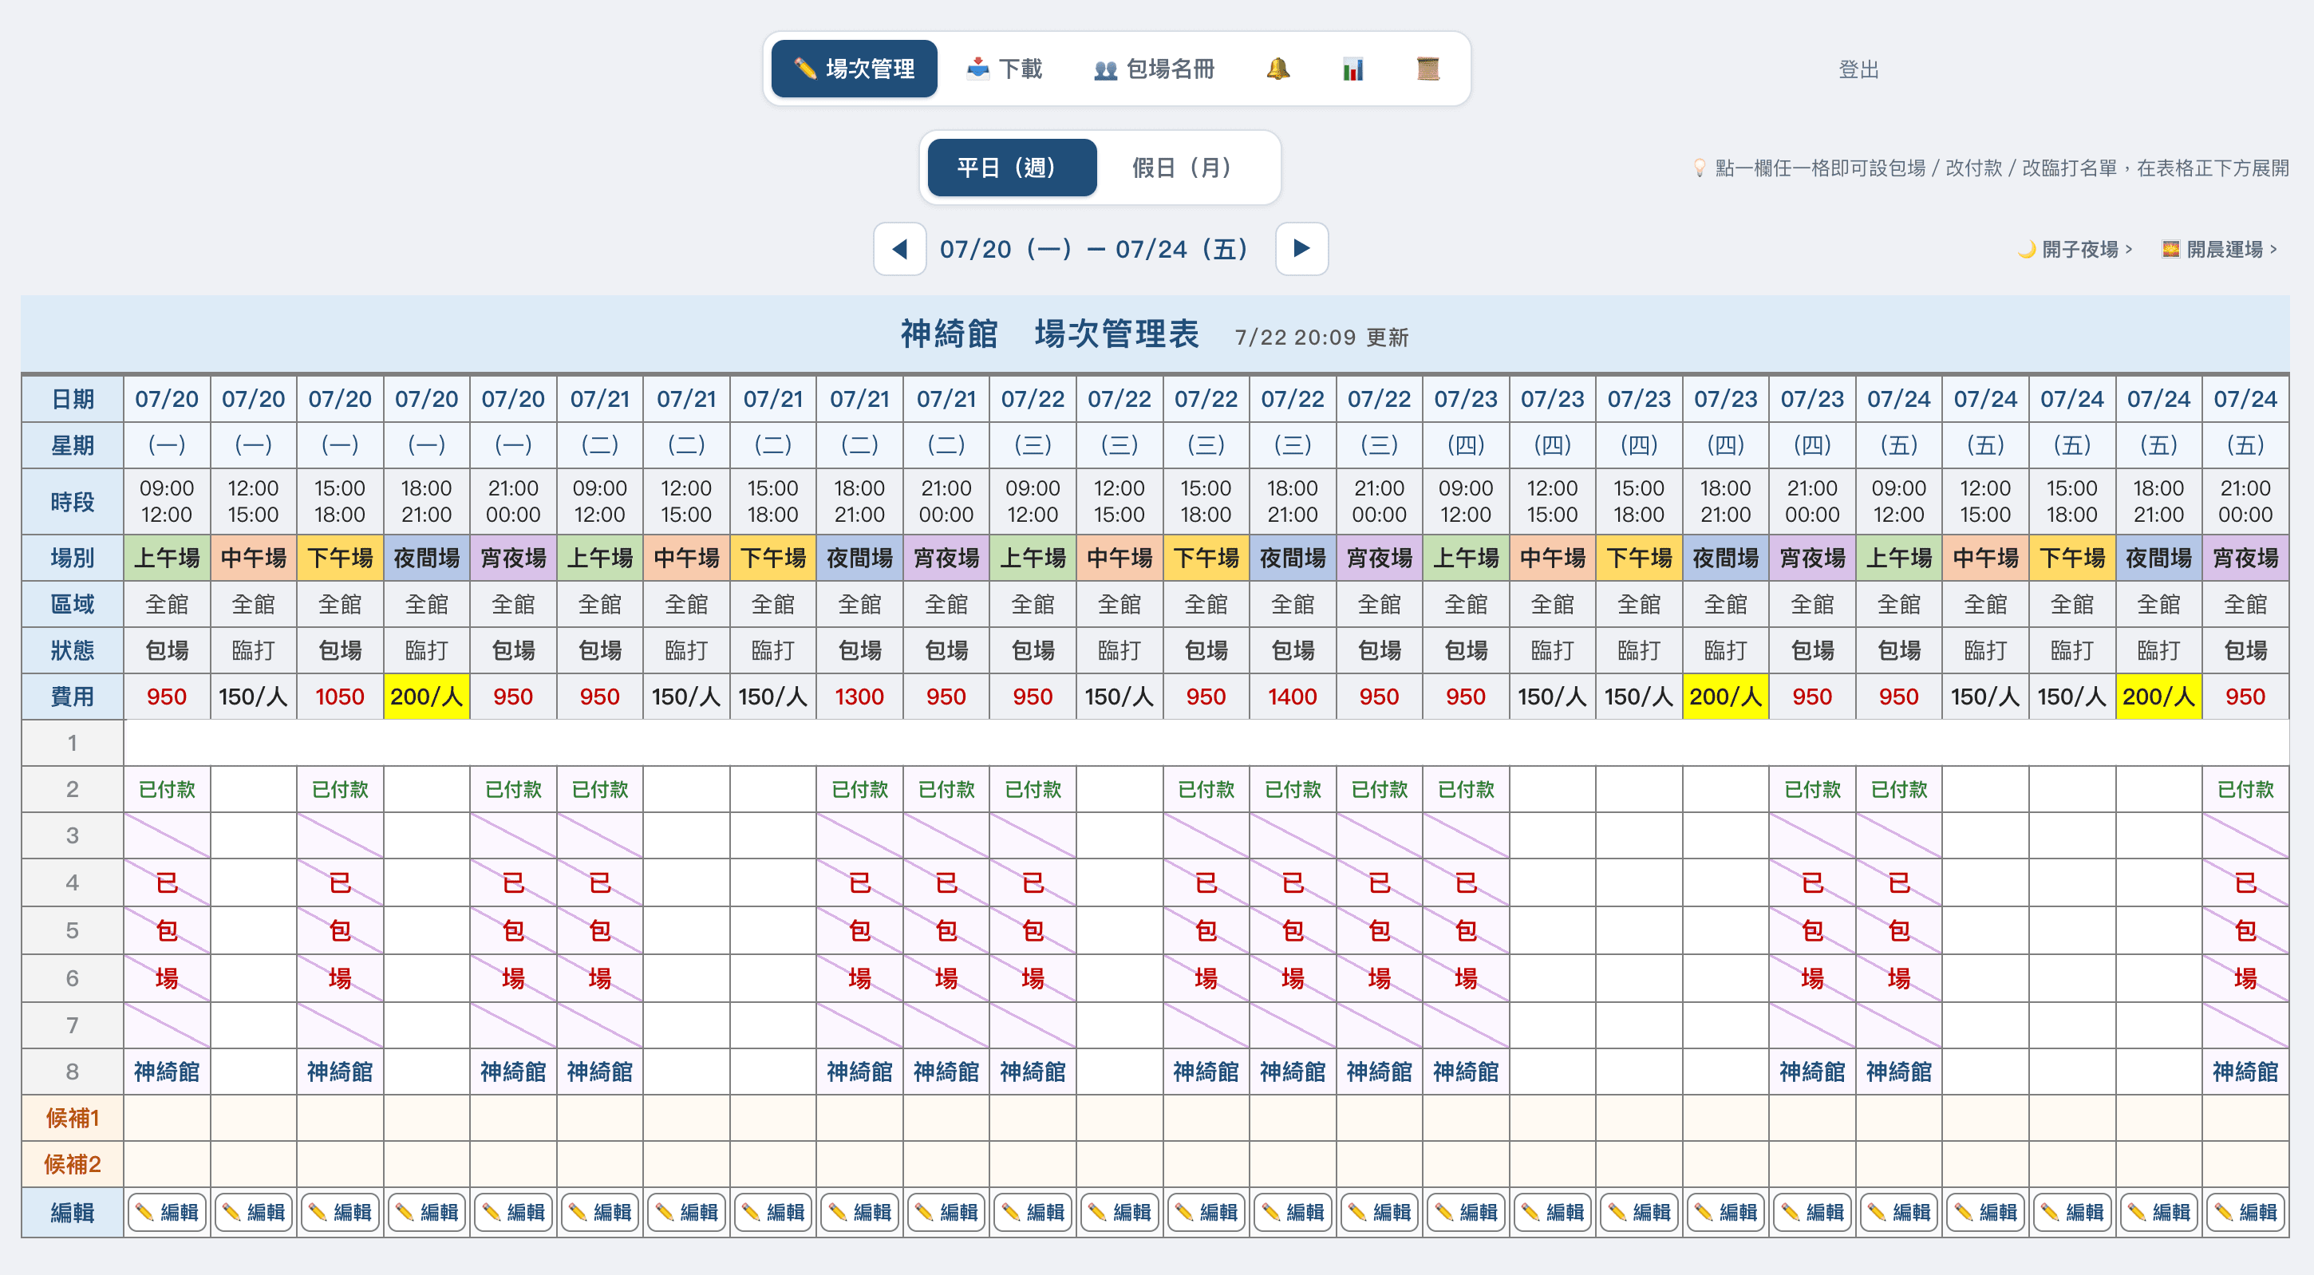Open 場次管理 tab
2314x1275 pixels.
click(x=855, y=69)
